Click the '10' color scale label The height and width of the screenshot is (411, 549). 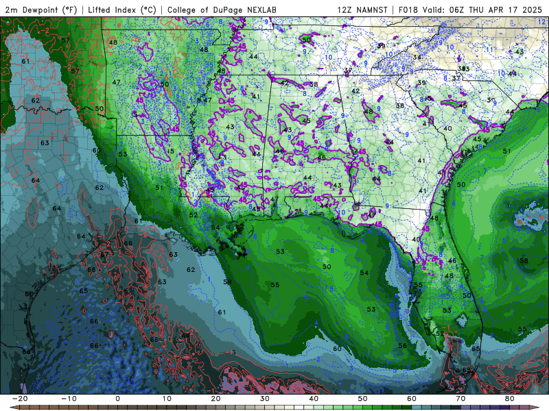coord(167,399)
